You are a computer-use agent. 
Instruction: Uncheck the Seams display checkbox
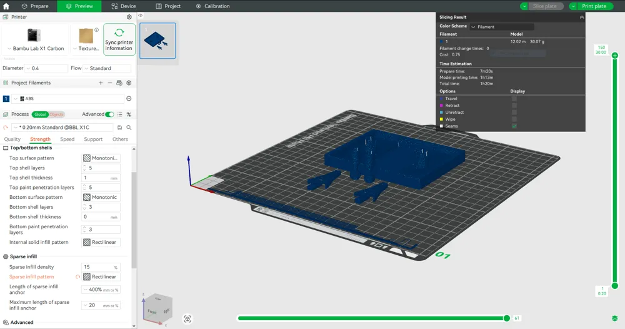coord(514,126)
